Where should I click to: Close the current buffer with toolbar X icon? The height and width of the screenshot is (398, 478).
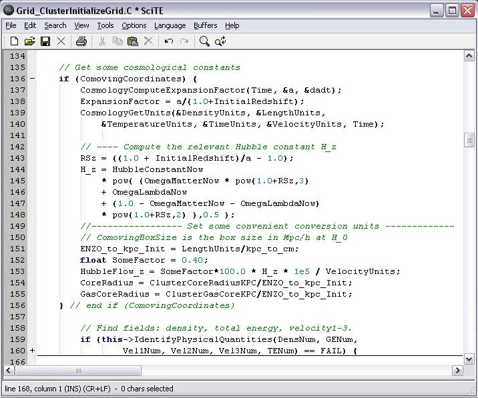click(x=61, y=41)
